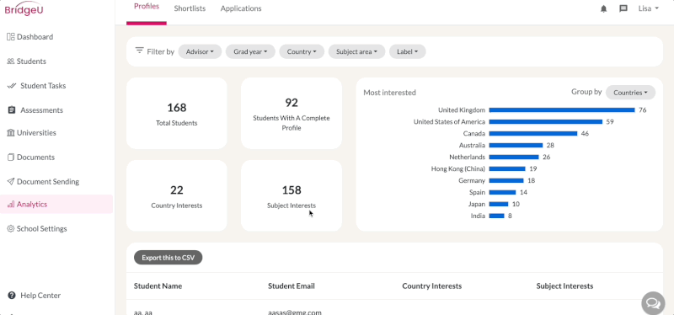Screen dimensions: 674x315
Task: Open the Advisor filter dropdown
Action: 200,51
